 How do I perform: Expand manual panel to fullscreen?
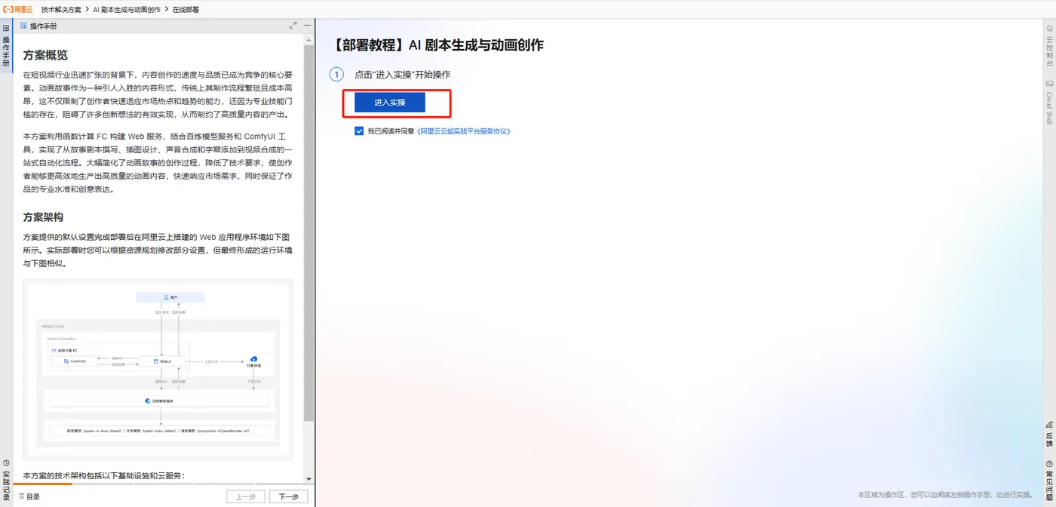point(293,26)
